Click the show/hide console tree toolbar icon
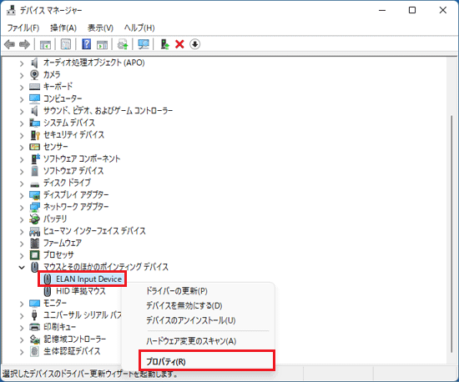This screenshot has width=459, height=382. coord(45,44)
